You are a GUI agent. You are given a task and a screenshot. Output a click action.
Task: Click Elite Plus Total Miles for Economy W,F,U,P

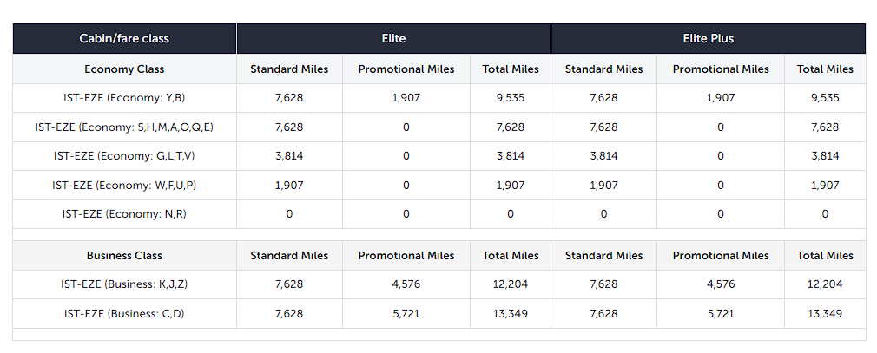click(x=825, y=185)
